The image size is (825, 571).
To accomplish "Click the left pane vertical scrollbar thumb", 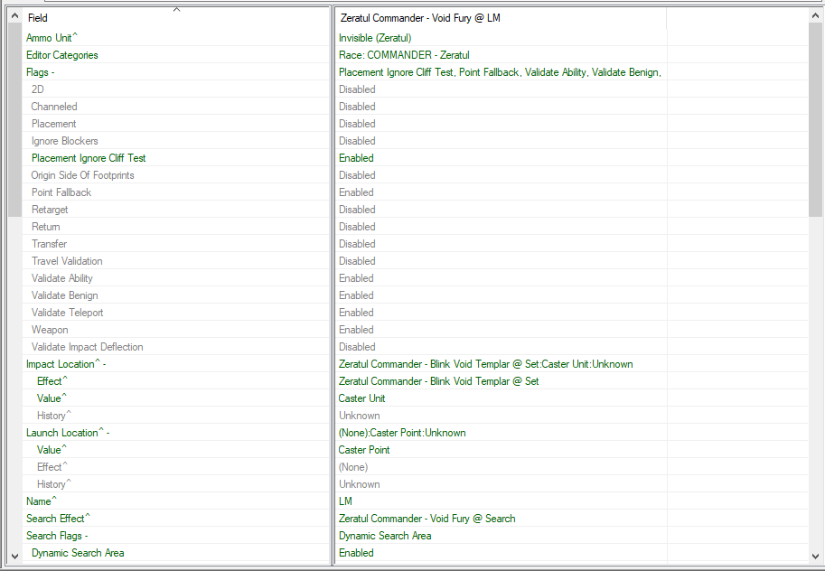I will pyautogui.click(x=14, y=120).
